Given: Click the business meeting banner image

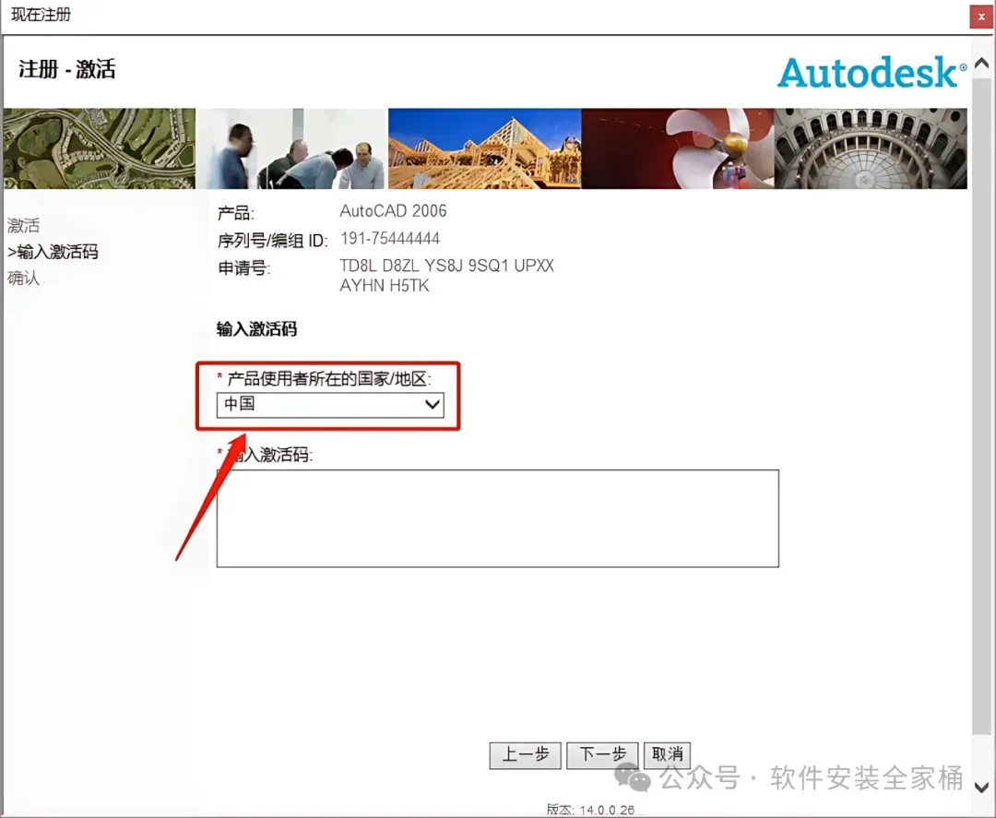Looking at the screenshot, I should click(x=291, y=148).
